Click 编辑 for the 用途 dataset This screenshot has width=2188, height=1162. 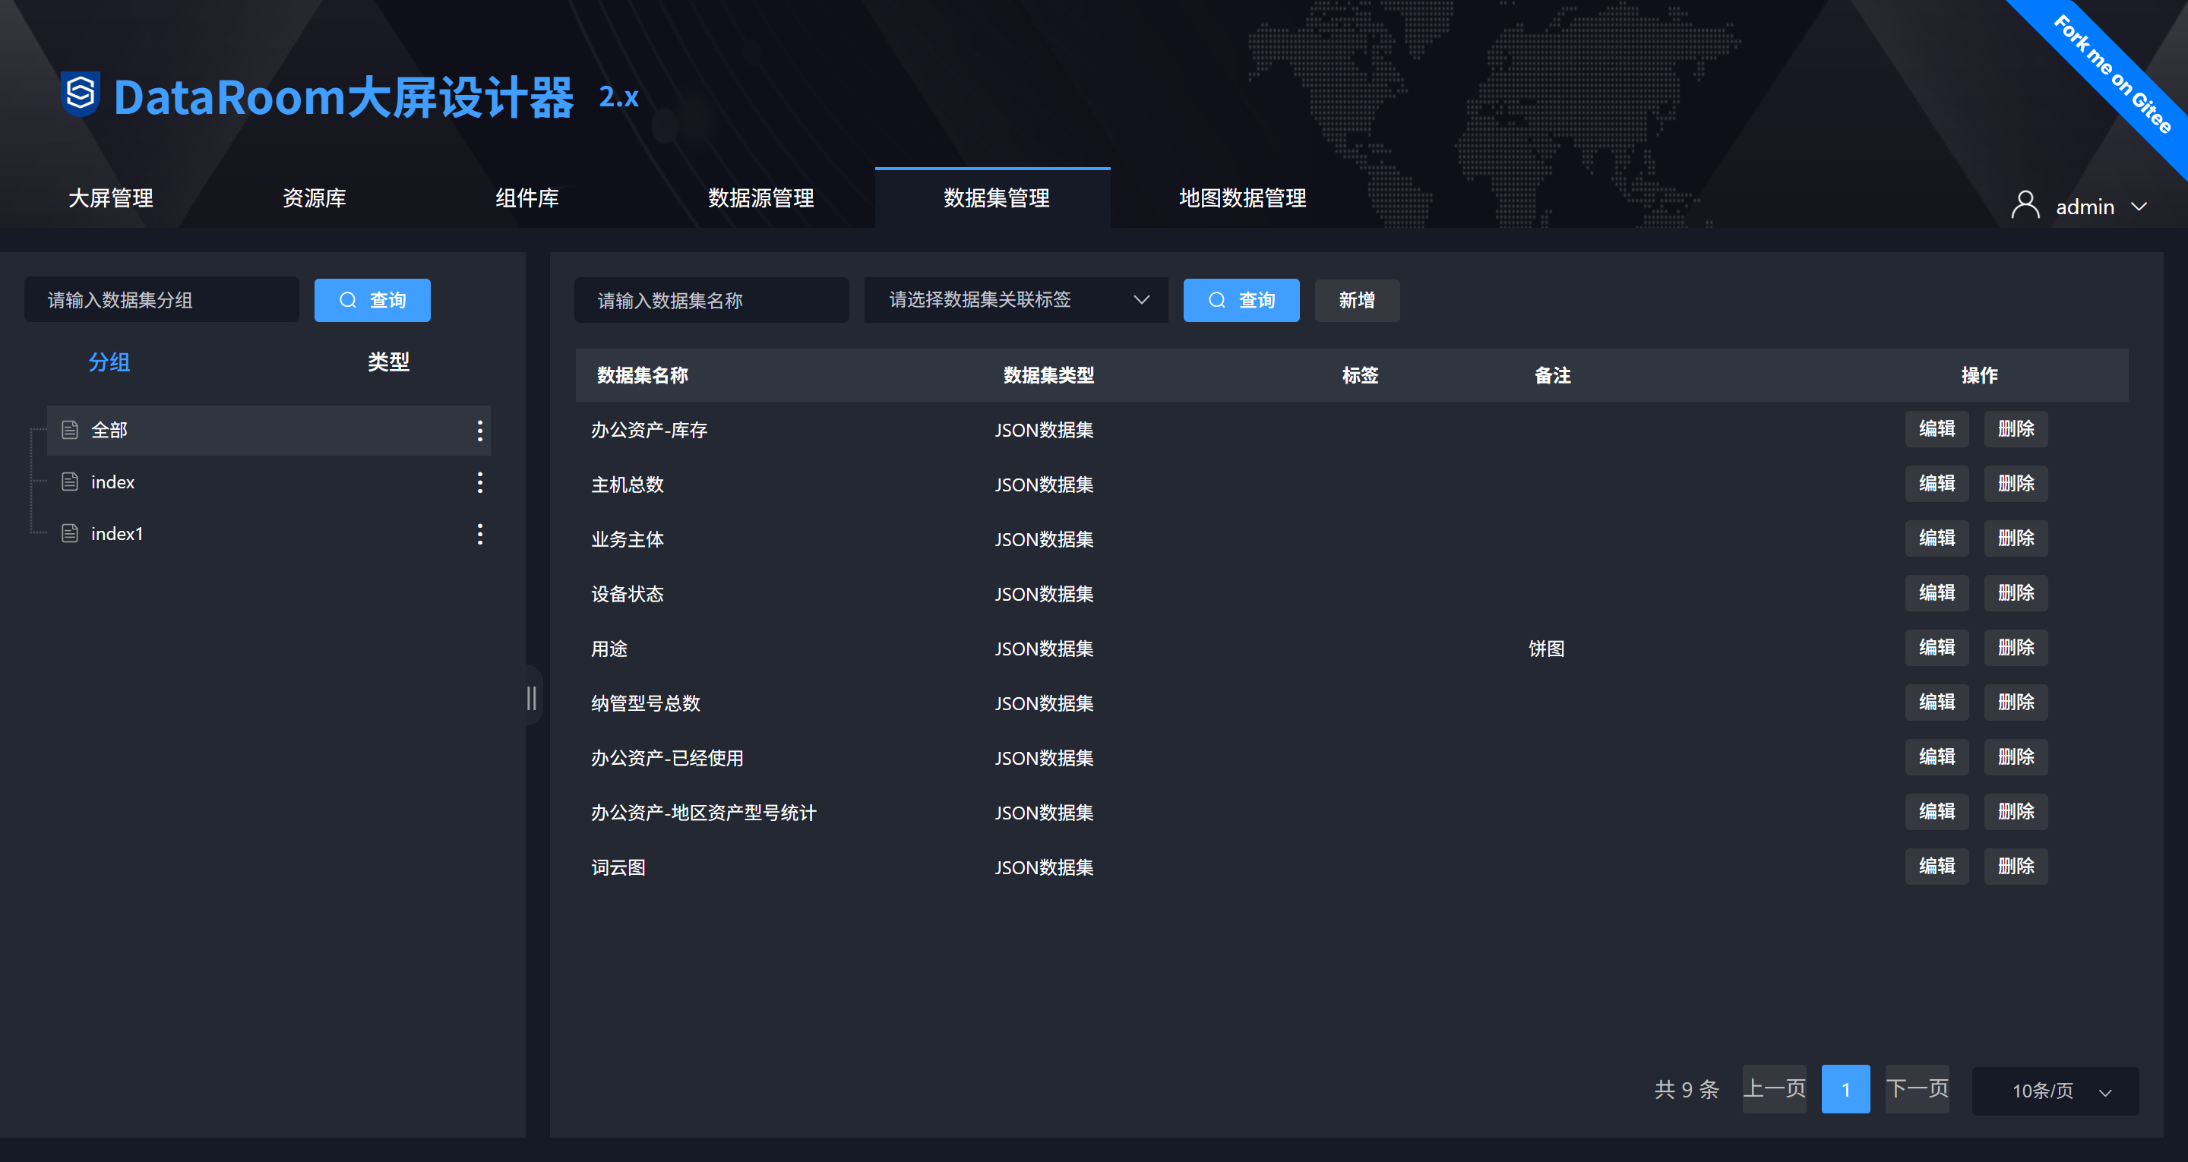click(1936, 648)
